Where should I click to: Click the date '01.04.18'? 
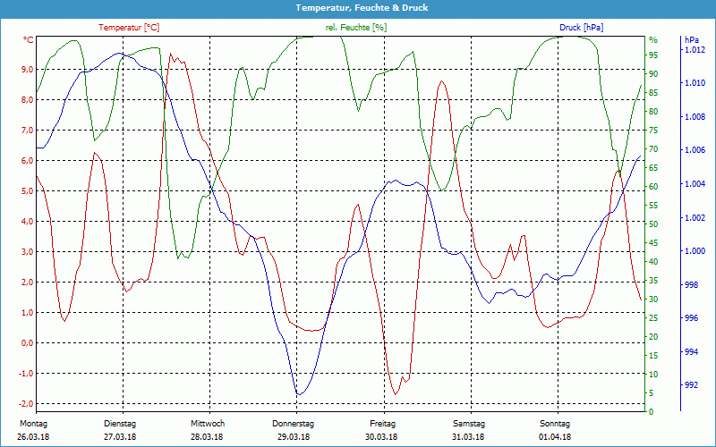(555, 437)
